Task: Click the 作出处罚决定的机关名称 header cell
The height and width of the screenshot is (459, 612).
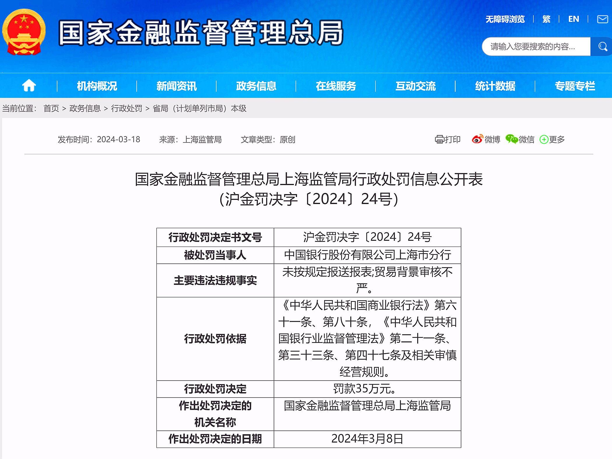Action: tap(215, 414)
